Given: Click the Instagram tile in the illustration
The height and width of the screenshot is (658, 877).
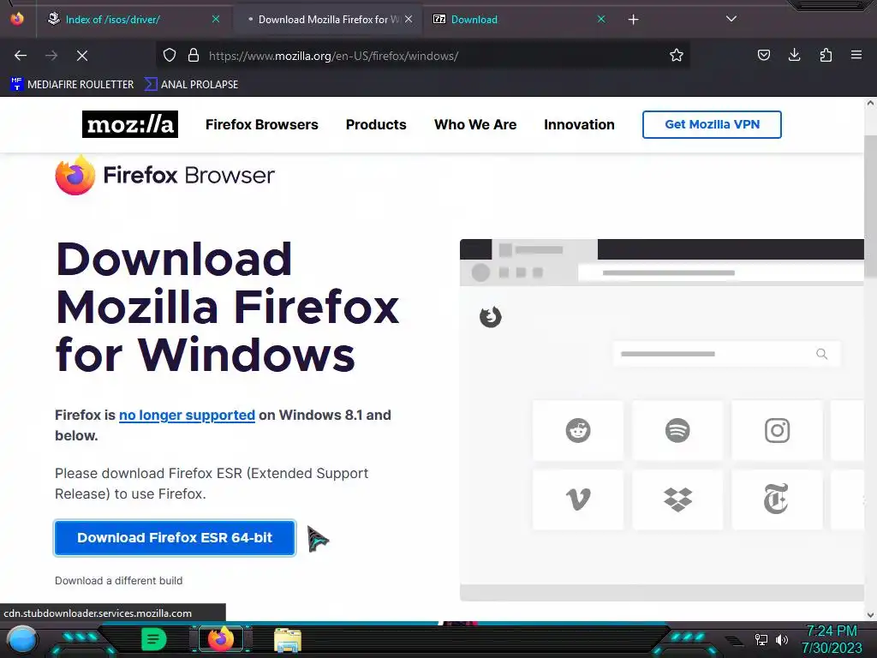Looking at the screenshot, I should pyautogui.click(x=777, y=430).
